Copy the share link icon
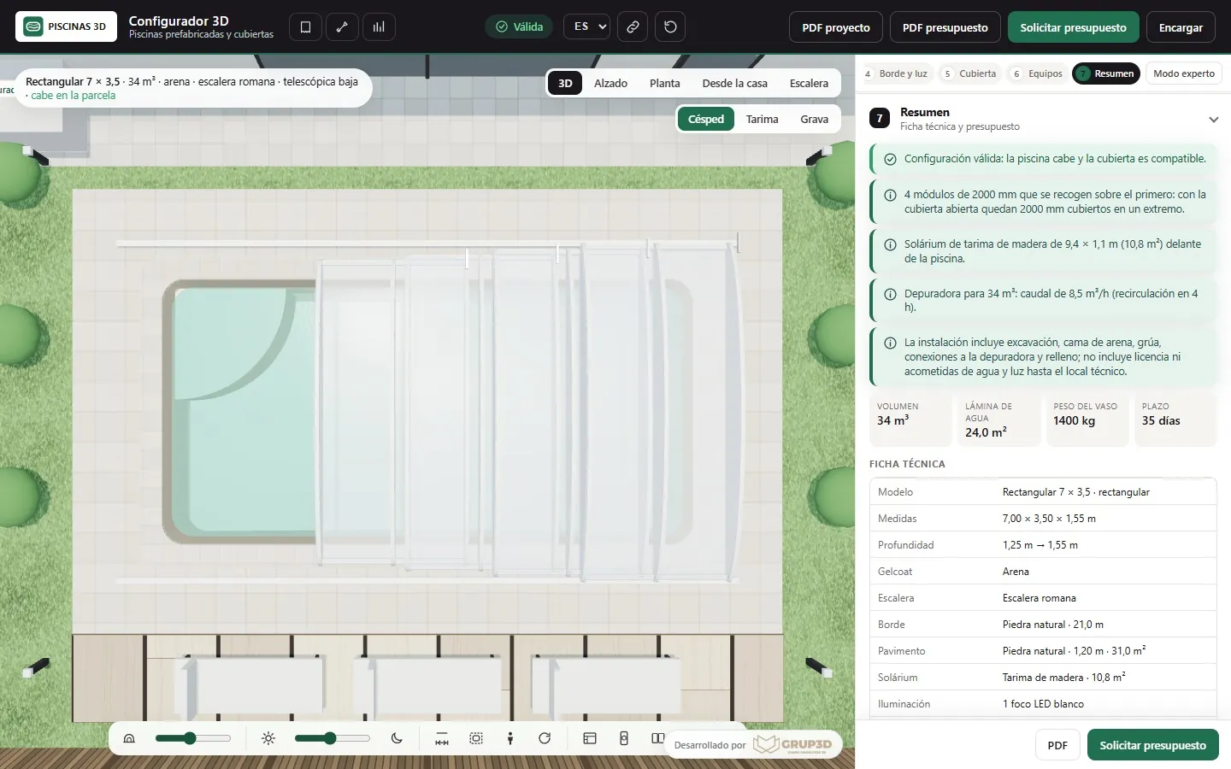The height and width of the screenshot is (769, 1231). [x=633, y=27]
